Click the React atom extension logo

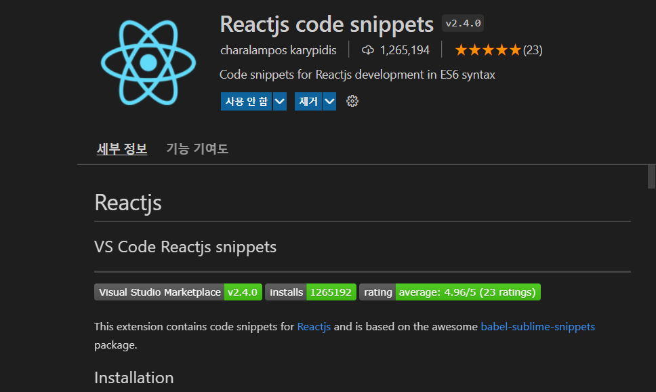148,63
